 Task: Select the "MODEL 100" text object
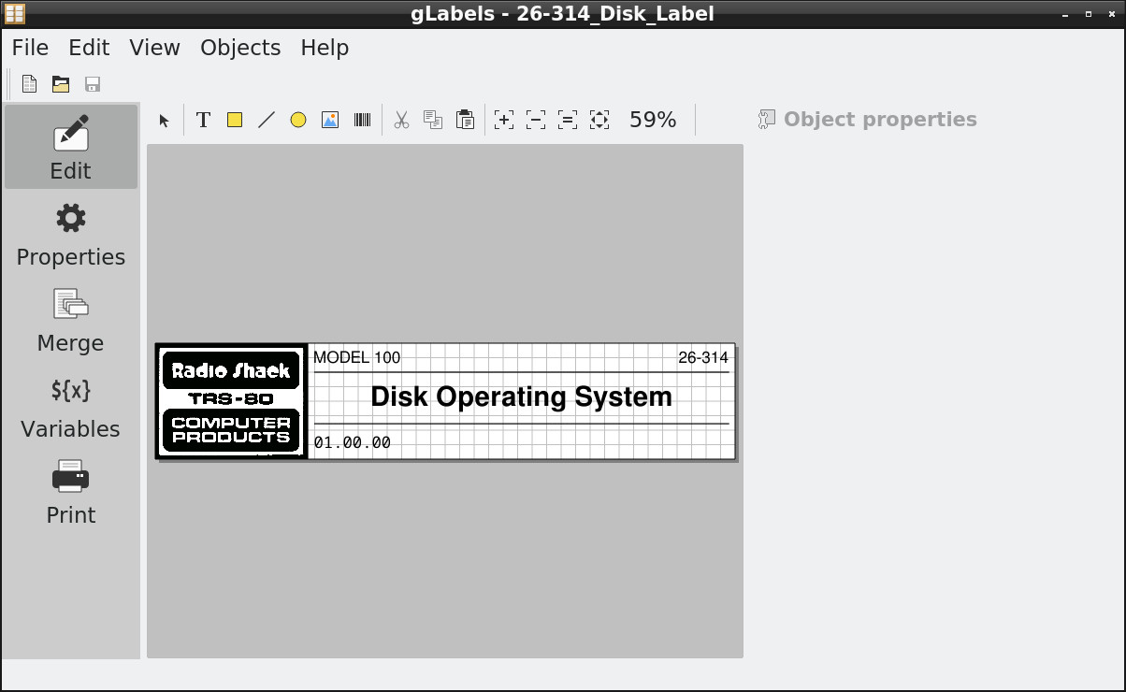pyautogui.click(x=356, y=357)
